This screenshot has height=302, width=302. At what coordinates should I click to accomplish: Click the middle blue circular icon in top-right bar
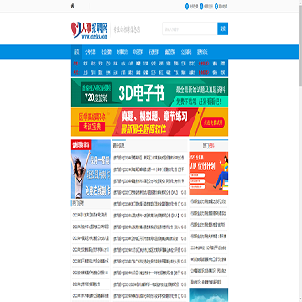201,6
